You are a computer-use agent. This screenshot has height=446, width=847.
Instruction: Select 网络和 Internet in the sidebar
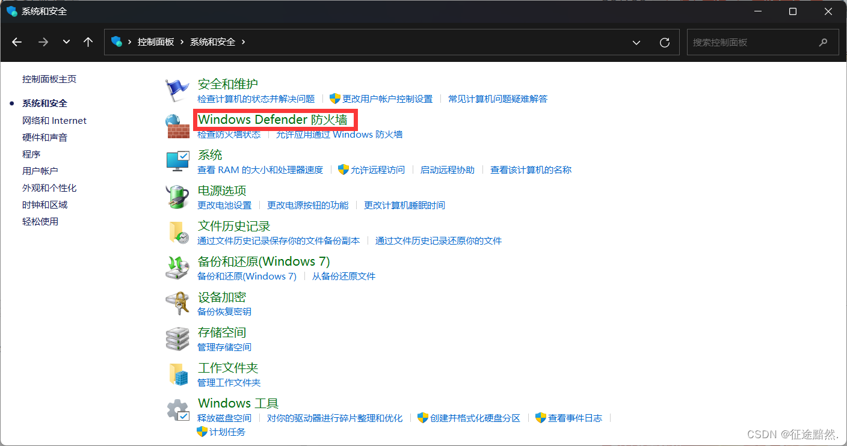pos(54,121)
